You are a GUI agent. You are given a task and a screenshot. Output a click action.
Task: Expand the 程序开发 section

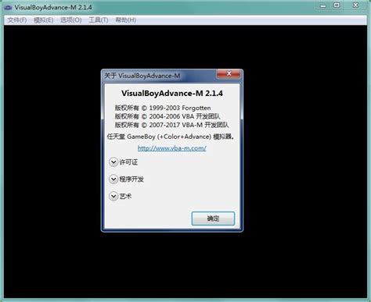tap(113, 179)
